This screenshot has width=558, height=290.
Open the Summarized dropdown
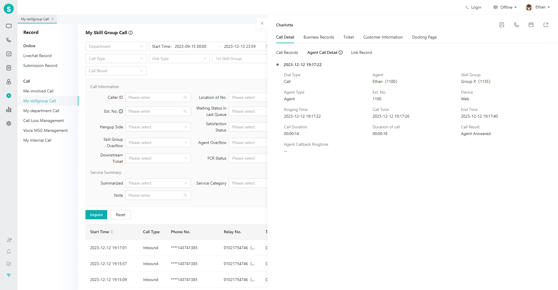(158, 183)
